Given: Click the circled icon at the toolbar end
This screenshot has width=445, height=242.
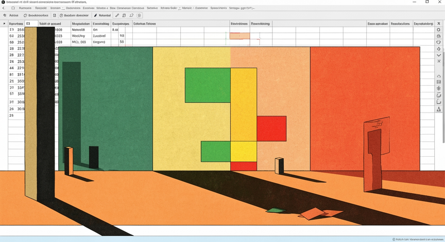Looking at the screenshot, I should click(x=139, y=15).
